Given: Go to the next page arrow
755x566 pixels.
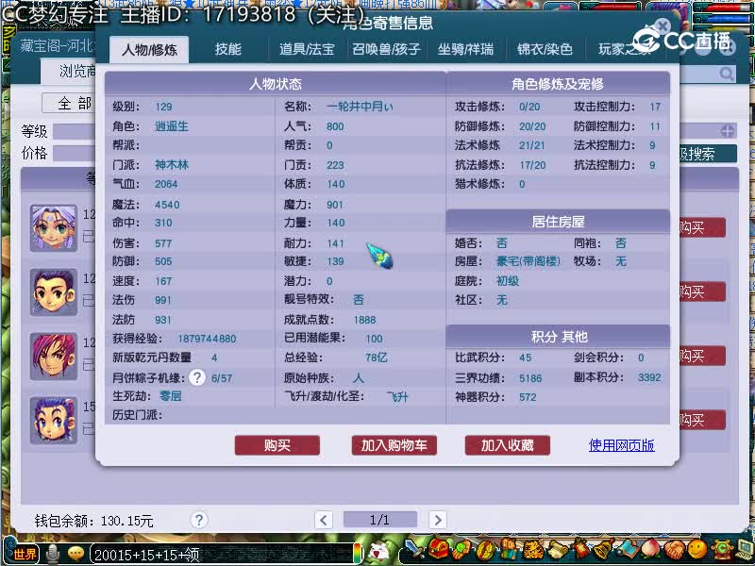Looking at the screenshot, I should click(437, 520).
